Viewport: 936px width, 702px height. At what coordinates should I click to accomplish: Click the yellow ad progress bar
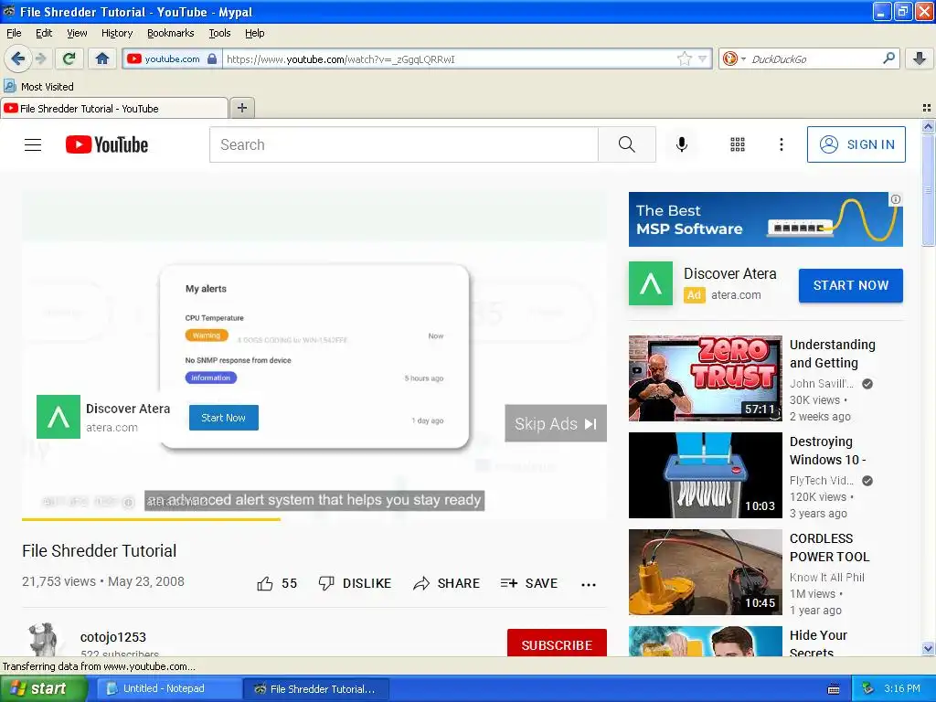[x=151, y=519]
